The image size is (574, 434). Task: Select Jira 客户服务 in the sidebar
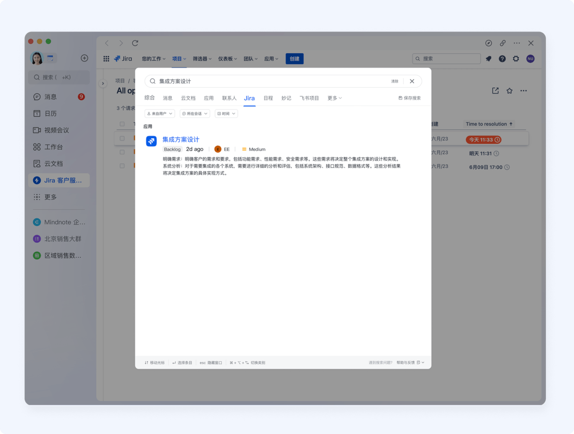click(x=59, y=180)
